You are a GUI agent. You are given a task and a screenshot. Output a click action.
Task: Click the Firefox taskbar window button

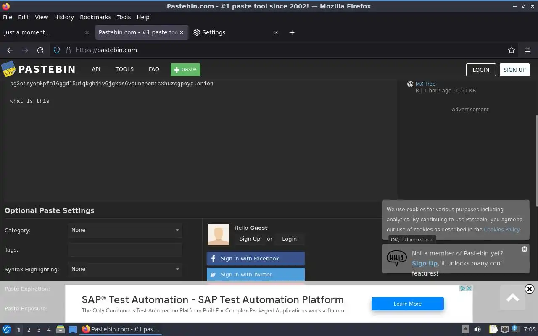[x=121, y=329]
